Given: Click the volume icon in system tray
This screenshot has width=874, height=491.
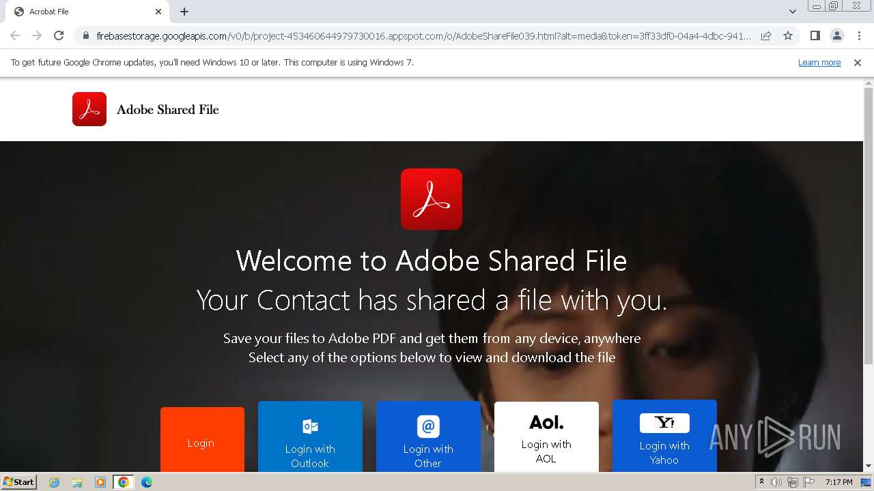Looking at the screenshot, I should [776, 482].
